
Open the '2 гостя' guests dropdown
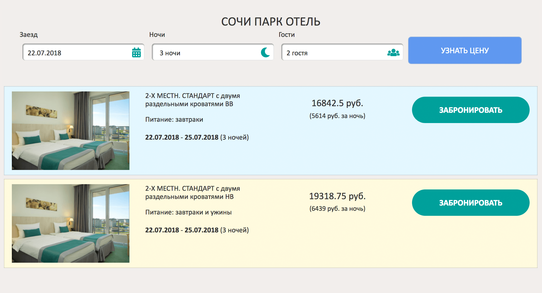tap(342, 52)
